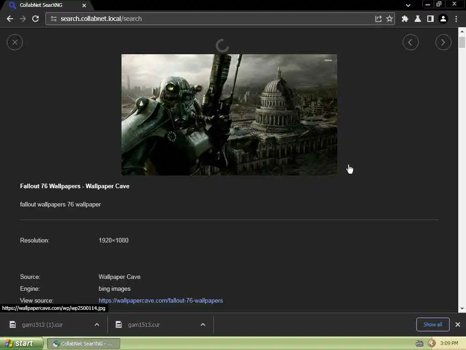Open the Windows Start menu

tap(21, 344)
